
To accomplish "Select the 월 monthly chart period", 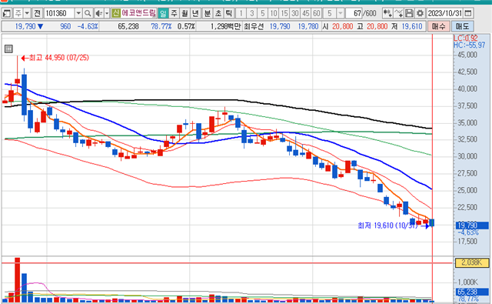I will click(184, 13).
